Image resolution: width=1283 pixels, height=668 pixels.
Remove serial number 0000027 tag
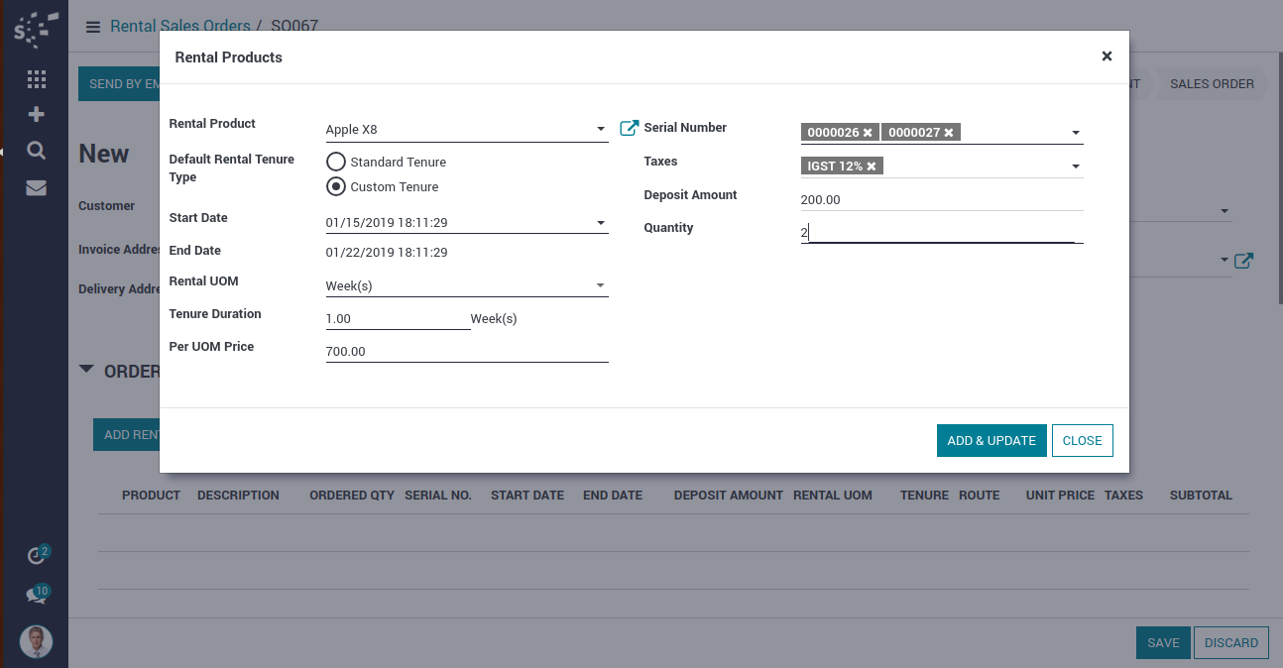pyautogui.click(x=949, y=133)
